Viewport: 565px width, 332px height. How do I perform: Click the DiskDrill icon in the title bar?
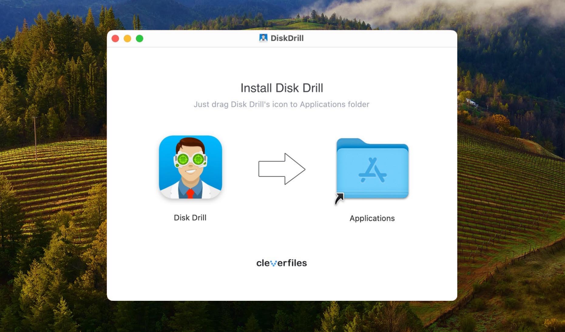point(263,38)
